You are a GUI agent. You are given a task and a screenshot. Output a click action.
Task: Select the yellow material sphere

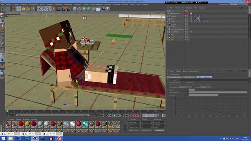pyautogui.click(x=27, y=124)
